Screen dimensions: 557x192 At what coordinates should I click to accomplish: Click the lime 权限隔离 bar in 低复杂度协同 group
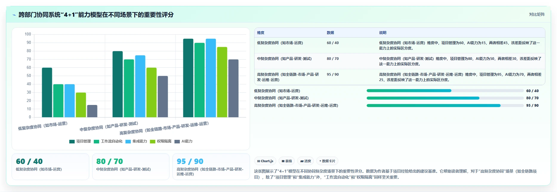point(81,105)
